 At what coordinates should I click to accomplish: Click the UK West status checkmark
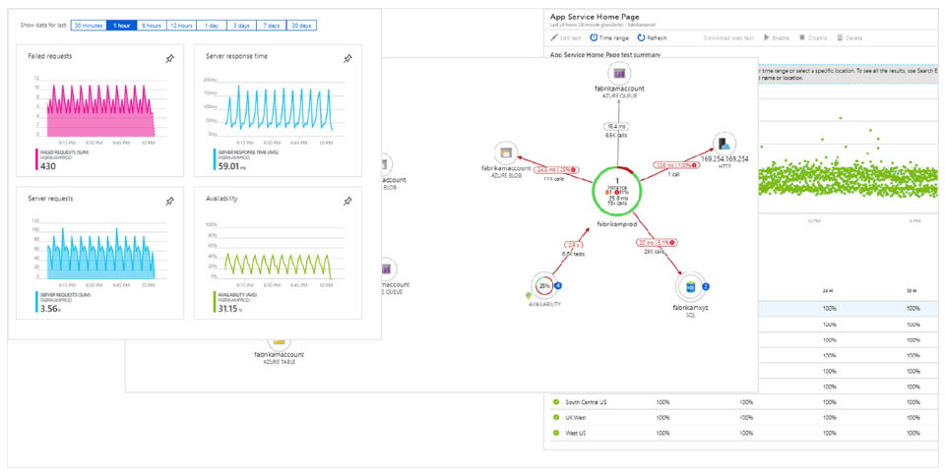pos(555,417)
